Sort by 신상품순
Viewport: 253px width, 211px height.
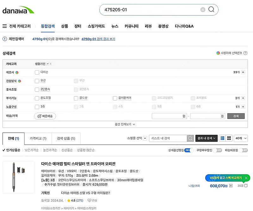click(67, 150)
